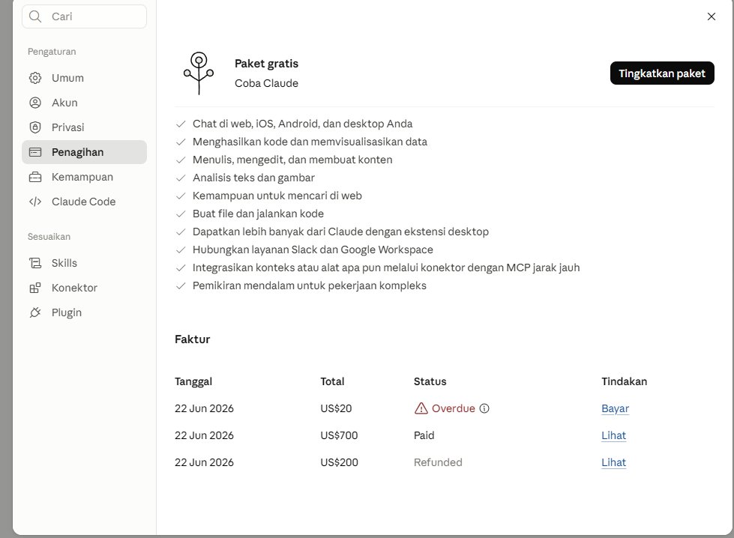The image size is (734, 538).
Task: Click the Status column header
Action: [x=430, y=381]
